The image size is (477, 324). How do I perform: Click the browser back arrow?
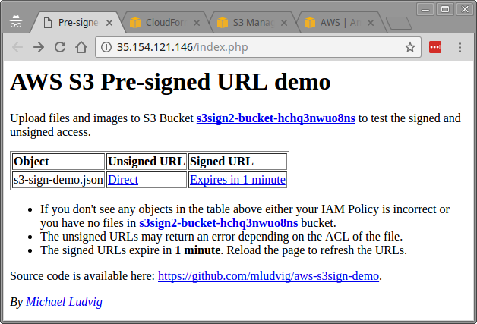click(17, 47)
